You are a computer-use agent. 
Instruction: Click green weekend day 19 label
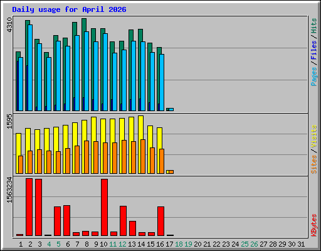pos(188,244)
